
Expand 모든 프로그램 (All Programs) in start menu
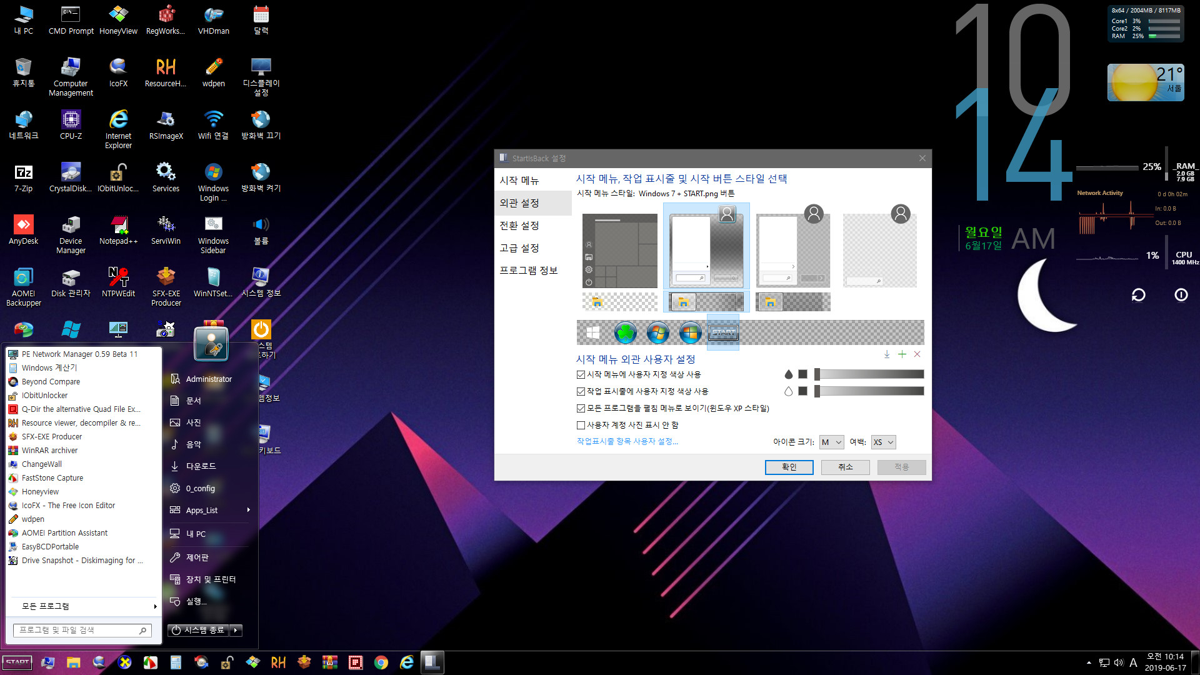(x=84, y=606)
